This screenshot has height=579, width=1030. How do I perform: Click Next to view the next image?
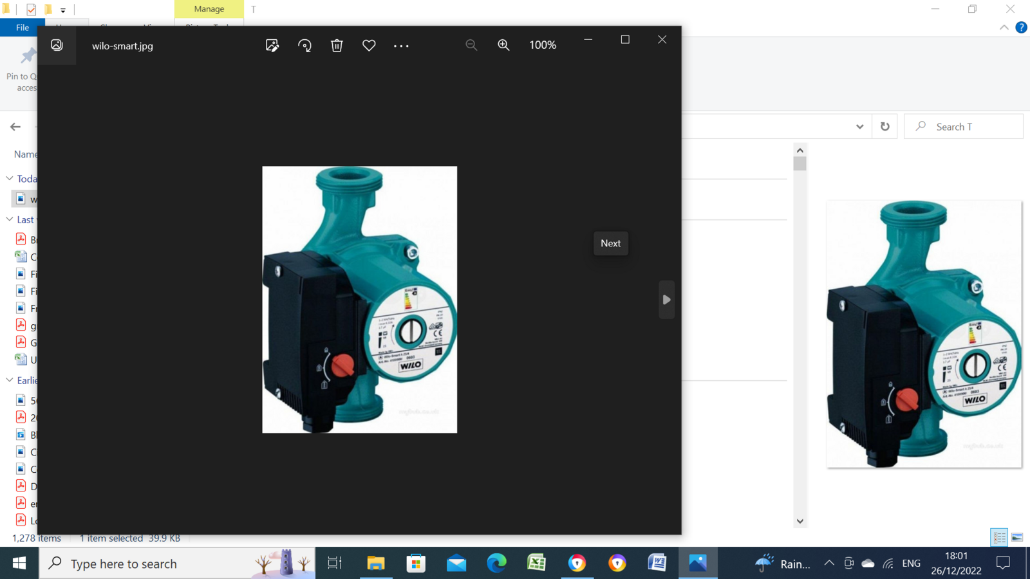point(610,243)
